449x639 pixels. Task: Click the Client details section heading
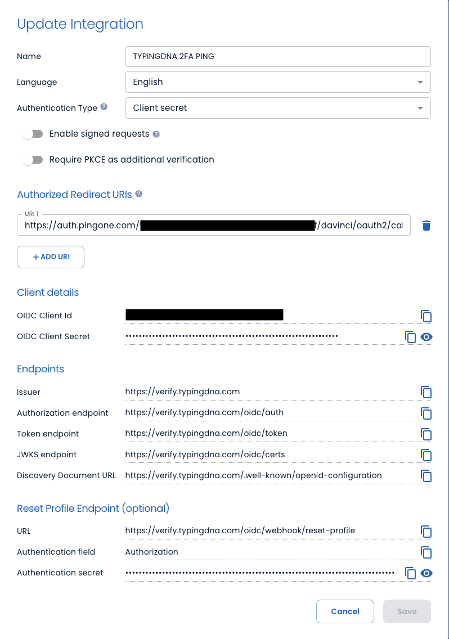click(x=48, y=292)
